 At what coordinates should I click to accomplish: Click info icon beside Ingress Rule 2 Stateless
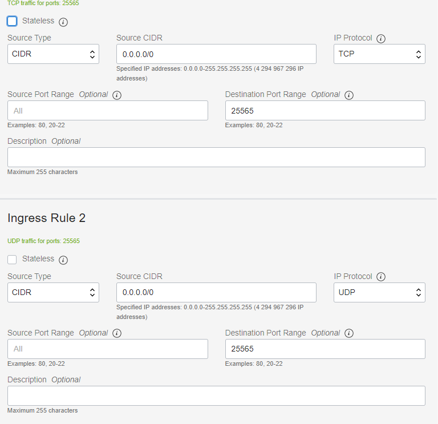click(63, 260)
